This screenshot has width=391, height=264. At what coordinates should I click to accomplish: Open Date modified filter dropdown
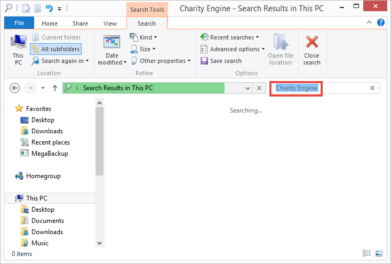point(112,50)
